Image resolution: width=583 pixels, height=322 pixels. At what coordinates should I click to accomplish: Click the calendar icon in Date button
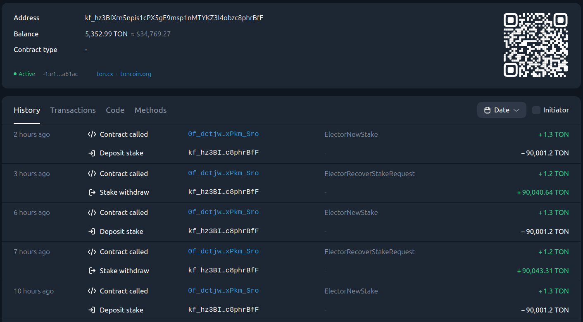pos(487,110)
